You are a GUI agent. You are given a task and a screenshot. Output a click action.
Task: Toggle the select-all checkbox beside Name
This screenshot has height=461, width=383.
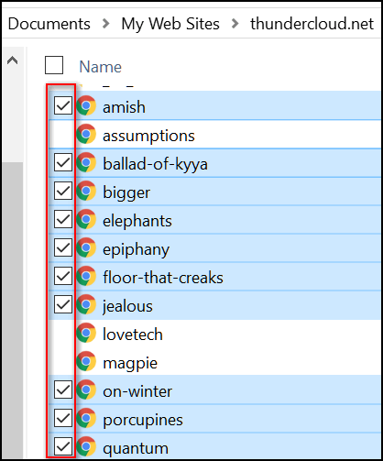click(54, 65)
